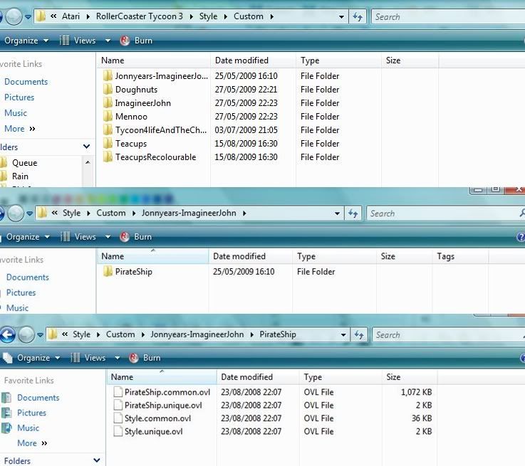Click More link in top window

click(19, 129)
